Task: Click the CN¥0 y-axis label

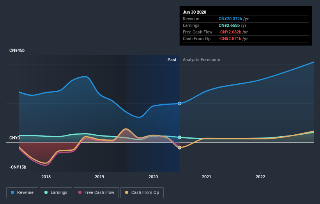Action: [15, 138]
